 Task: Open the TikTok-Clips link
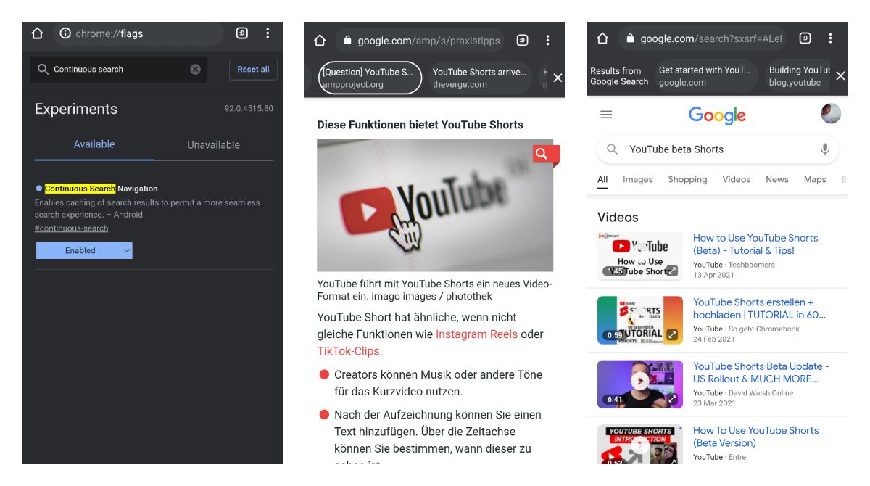point(349,351)
